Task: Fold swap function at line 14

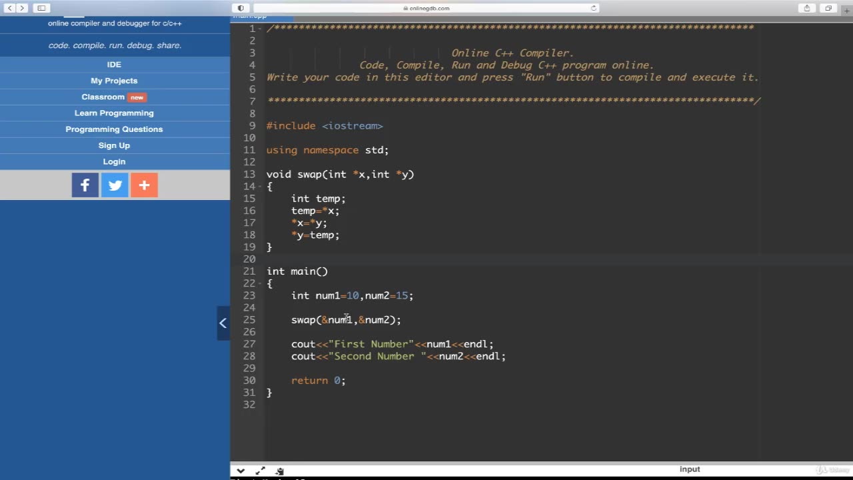Action: tap(260, 187)
